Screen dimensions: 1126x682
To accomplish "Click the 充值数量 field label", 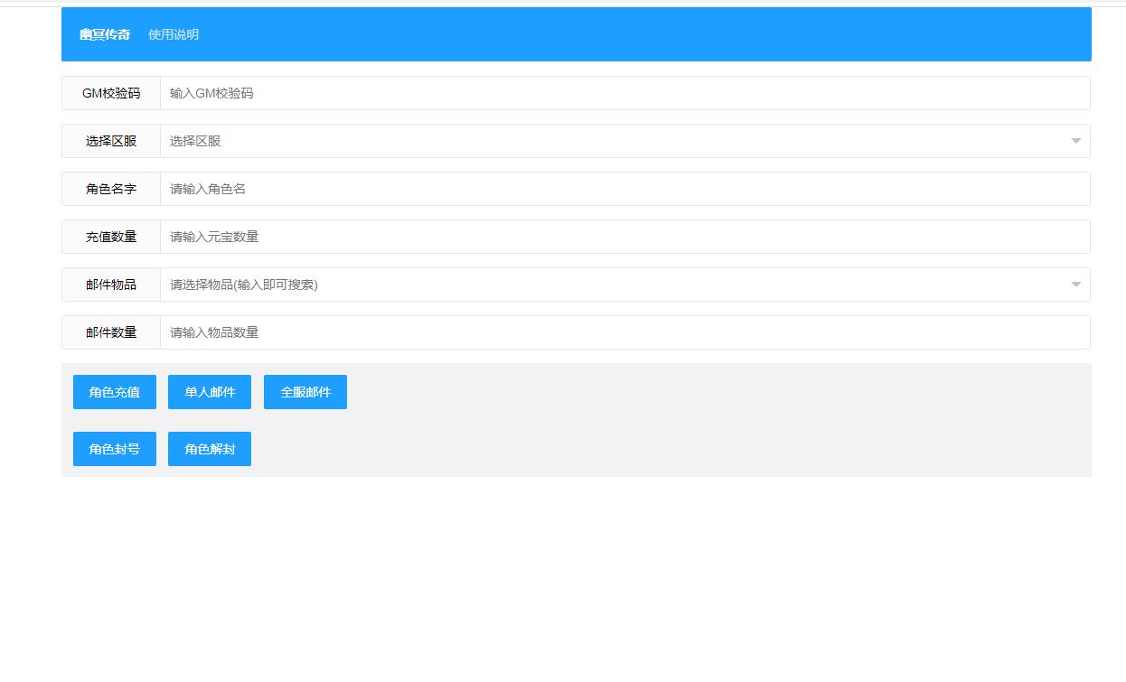I will pyautogui.click(x=111, y=237).
